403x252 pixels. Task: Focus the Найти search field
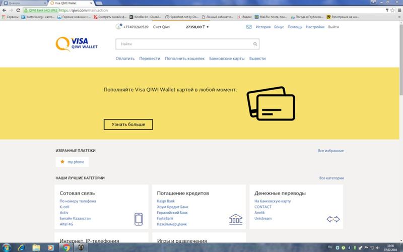[187, 44]
